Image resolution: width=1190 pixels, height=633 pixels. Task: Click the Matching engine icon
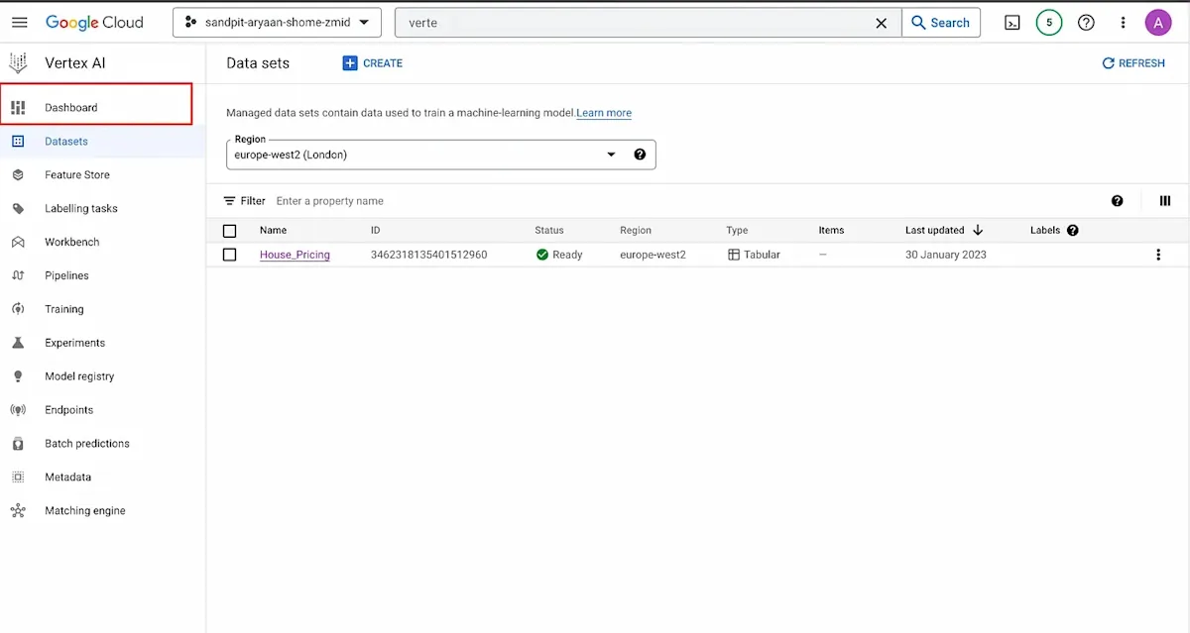click(18, 511)
